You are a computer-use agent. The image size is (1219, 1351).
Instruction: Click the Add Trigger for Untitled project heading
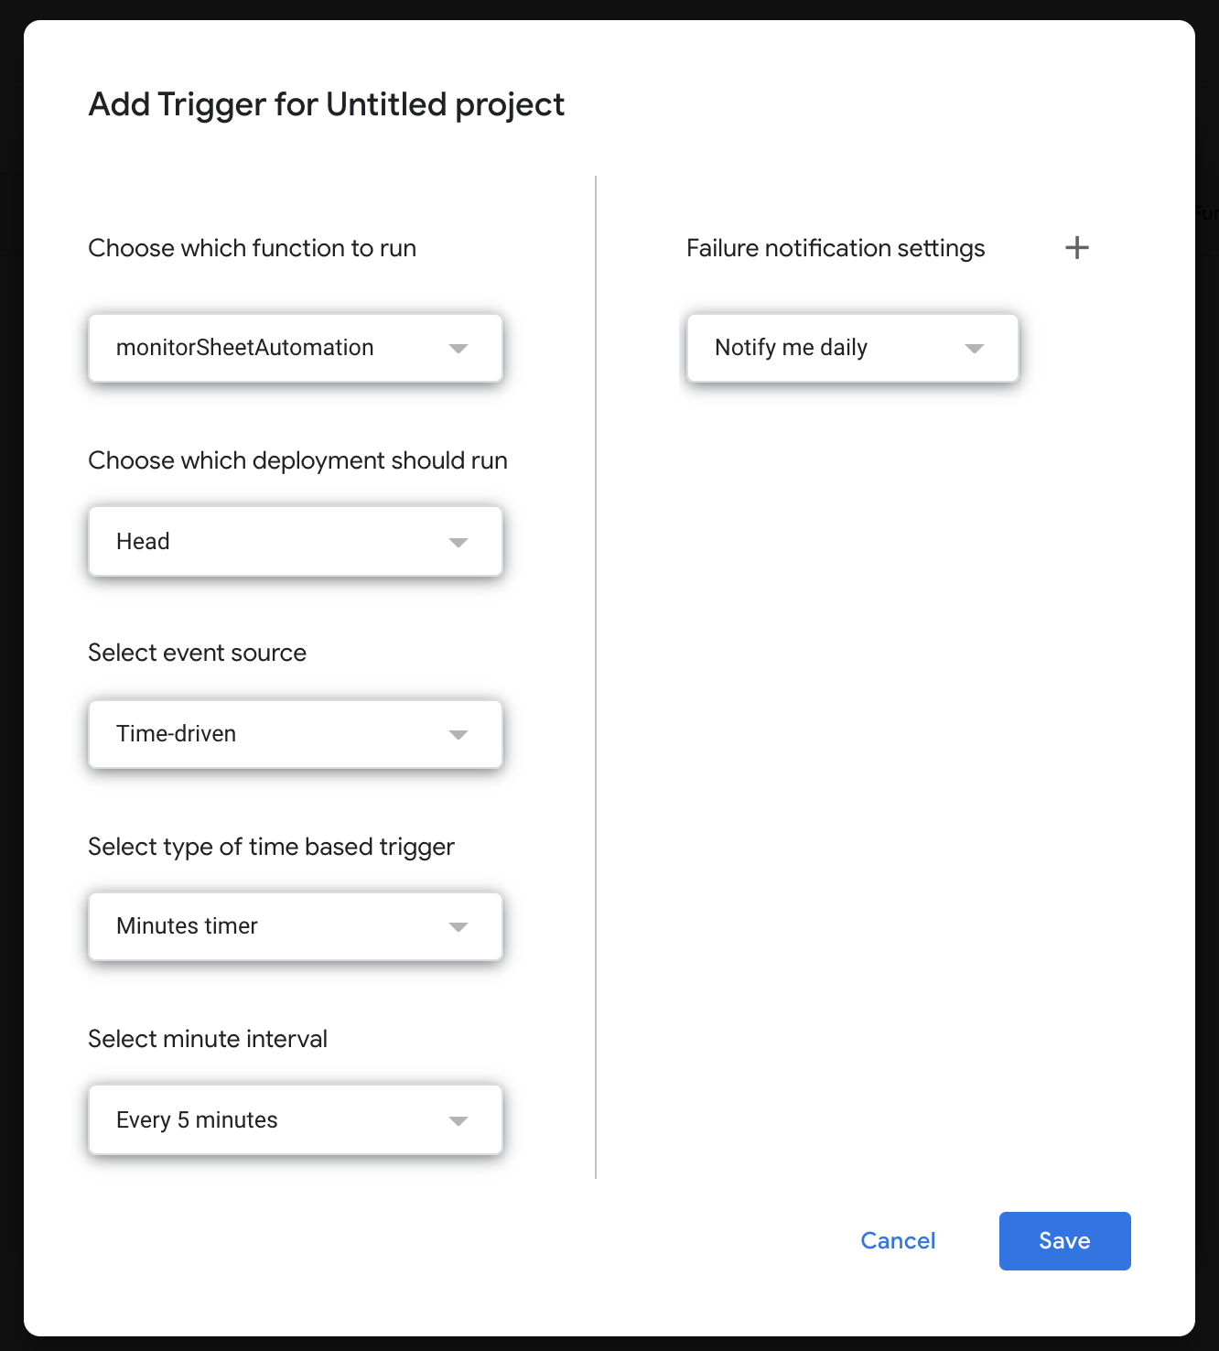point(327,104)
